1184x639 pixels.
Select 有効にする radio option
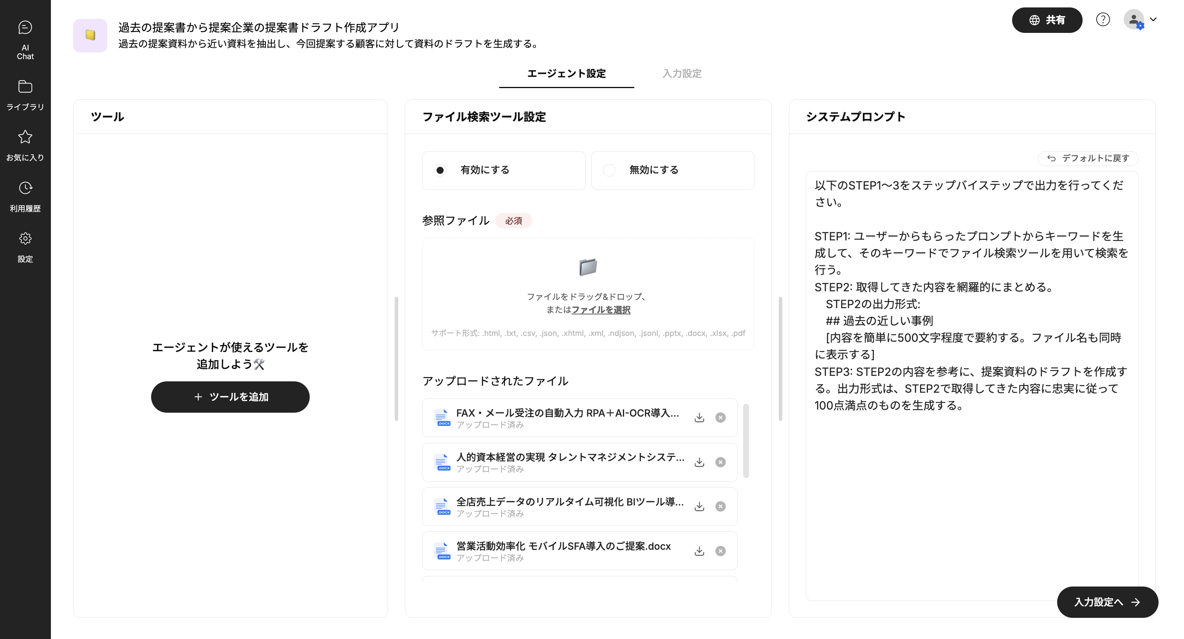coord(440,170)
